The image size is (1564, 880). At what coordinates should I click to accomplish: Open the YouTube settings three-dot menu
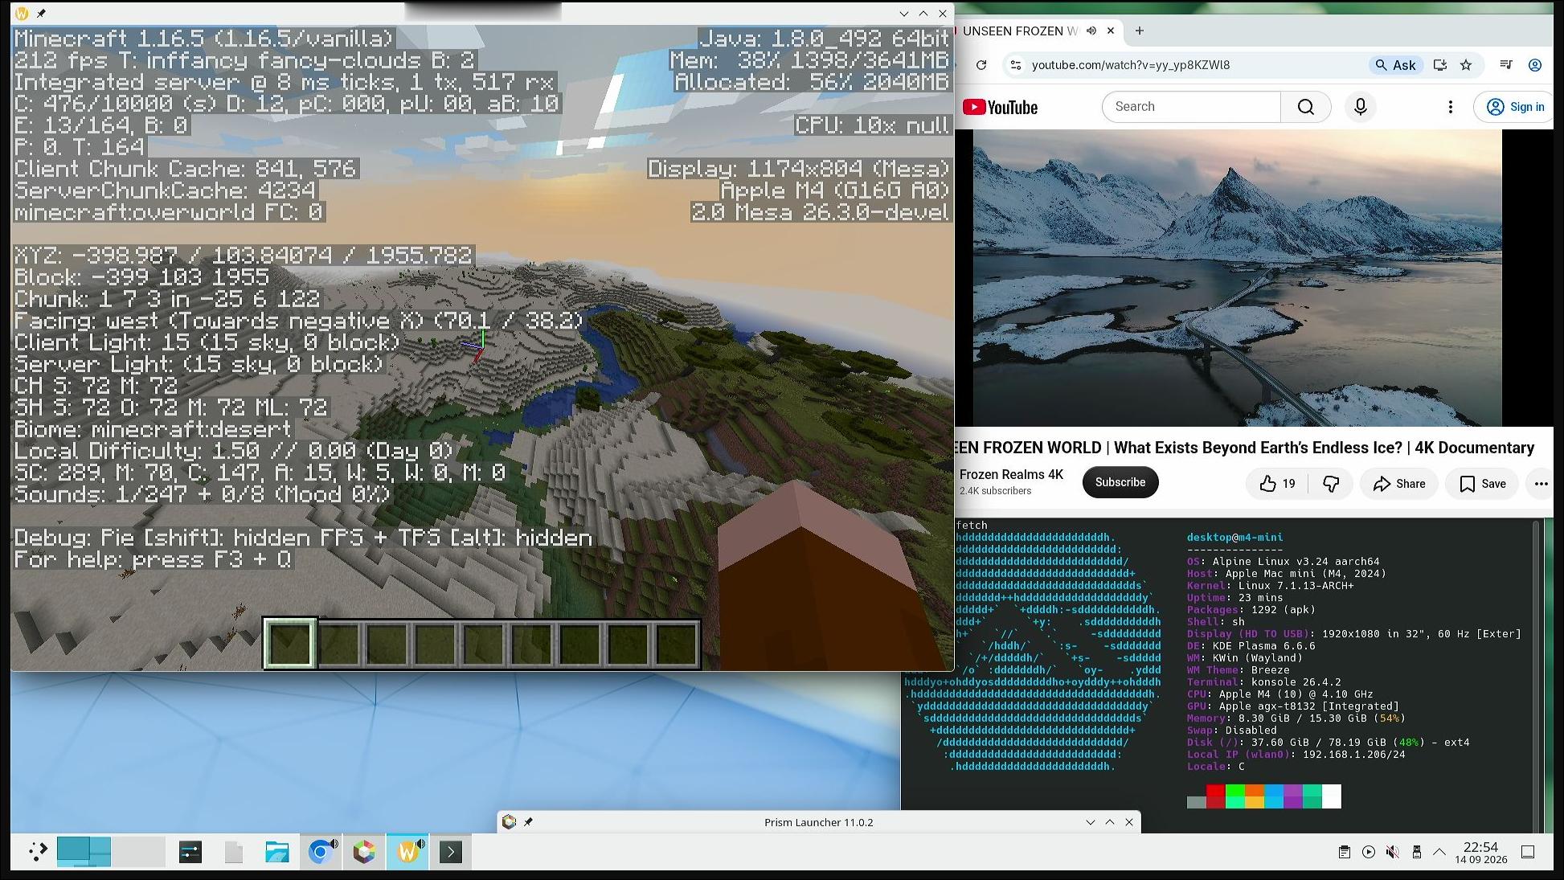(1451, 107)
